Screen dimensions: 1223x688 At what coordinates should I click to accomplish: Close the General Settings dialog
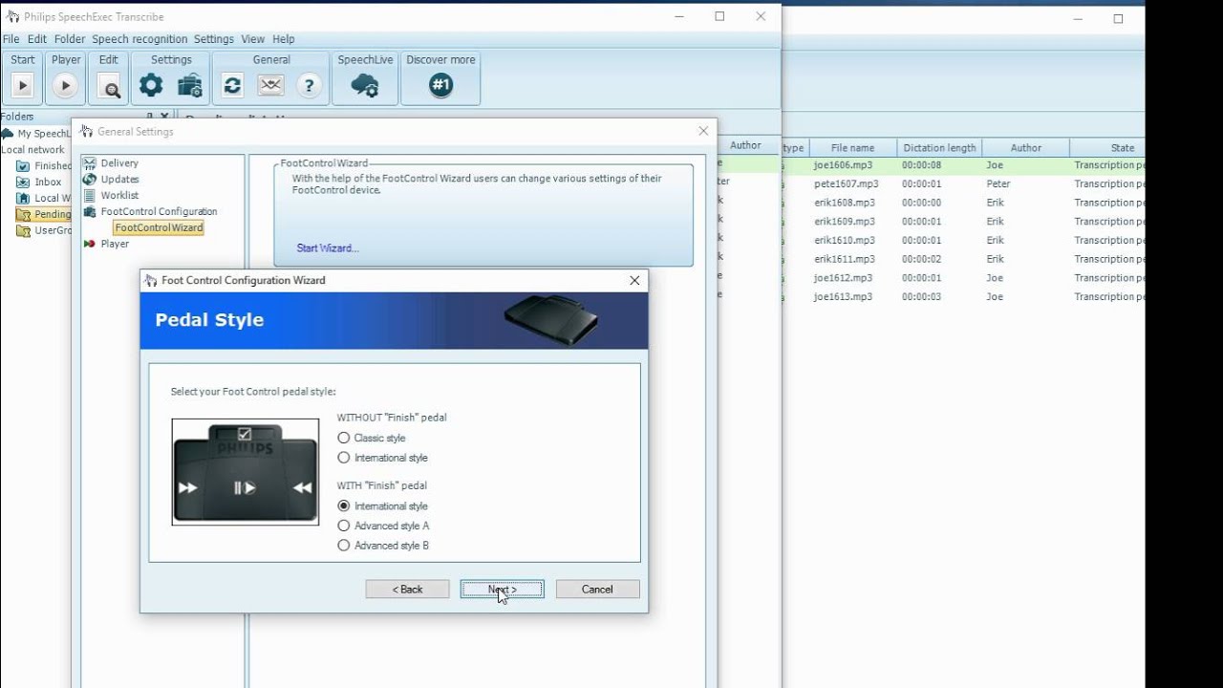(704, 131)
